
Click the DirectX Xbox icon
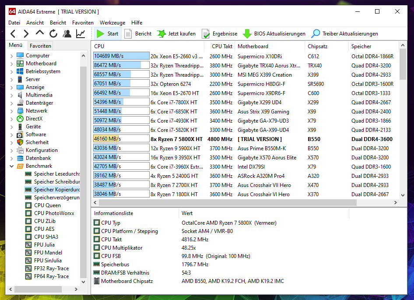20,119
